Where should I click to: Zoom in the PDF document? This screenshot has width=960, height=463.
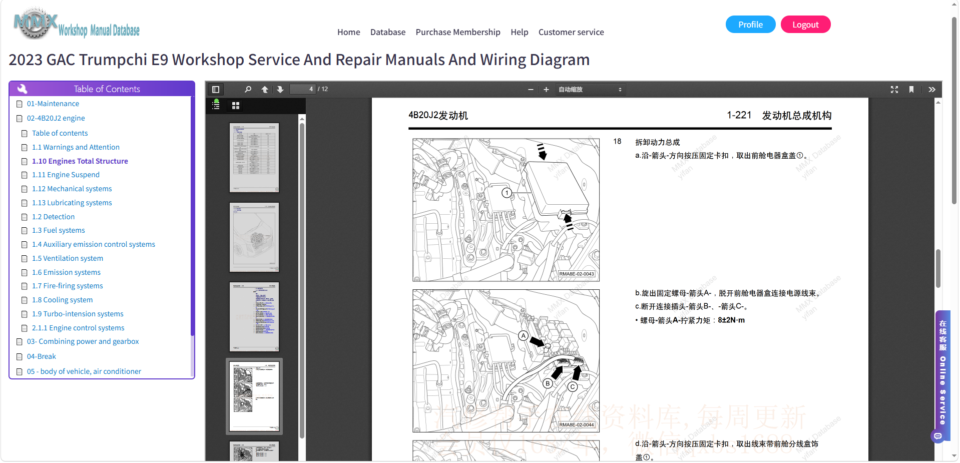click(x=546, y=90)
